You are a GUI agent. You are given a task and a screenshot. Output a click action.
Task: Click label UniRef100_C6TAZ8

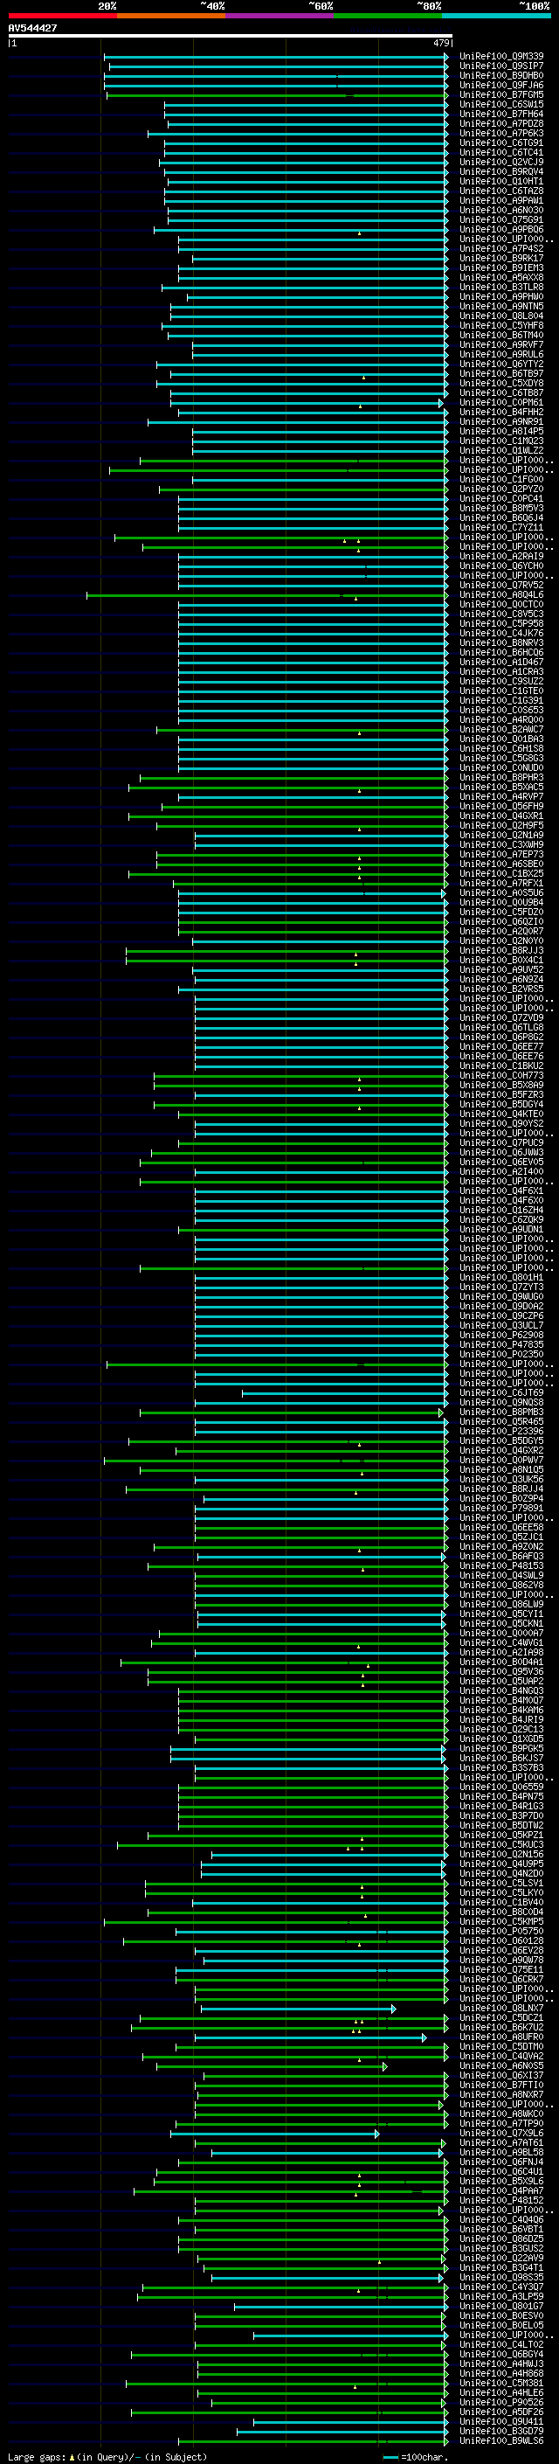[x=501, y=191]
